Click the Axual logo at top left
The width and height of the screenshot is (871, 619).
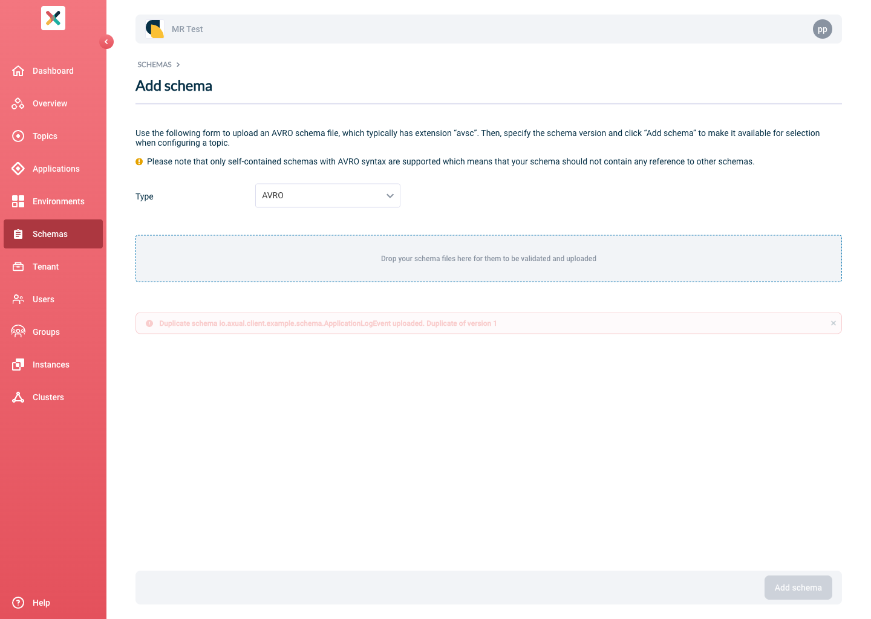[x=53, y=18]
